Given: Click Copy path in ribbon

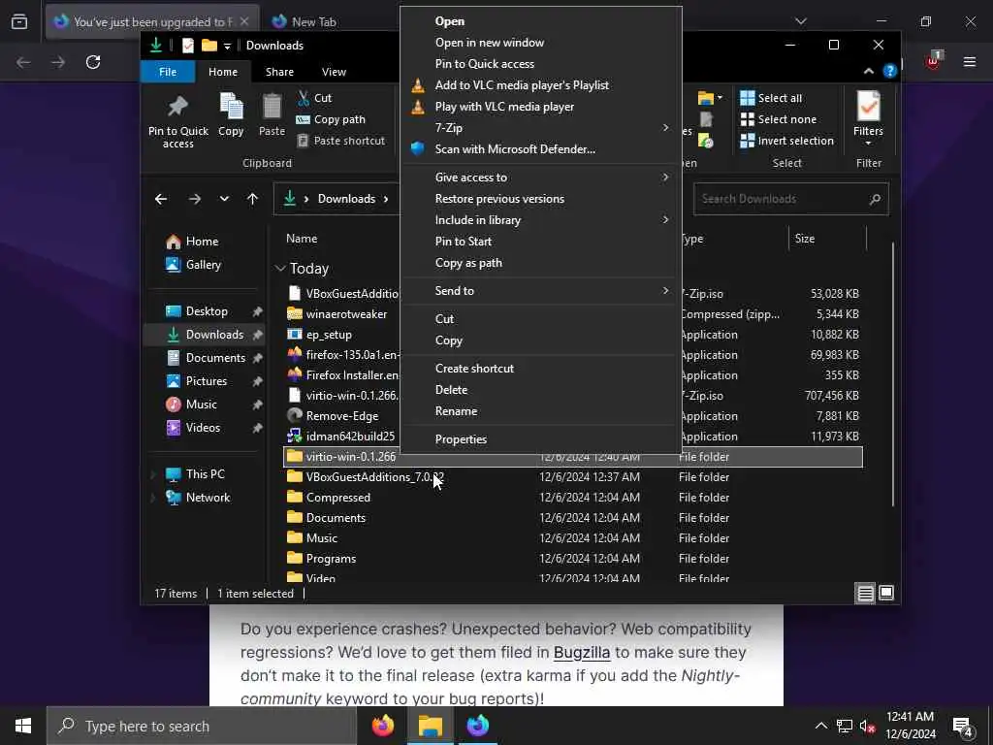Looking at the screenshot, I should tap(331, 119).
